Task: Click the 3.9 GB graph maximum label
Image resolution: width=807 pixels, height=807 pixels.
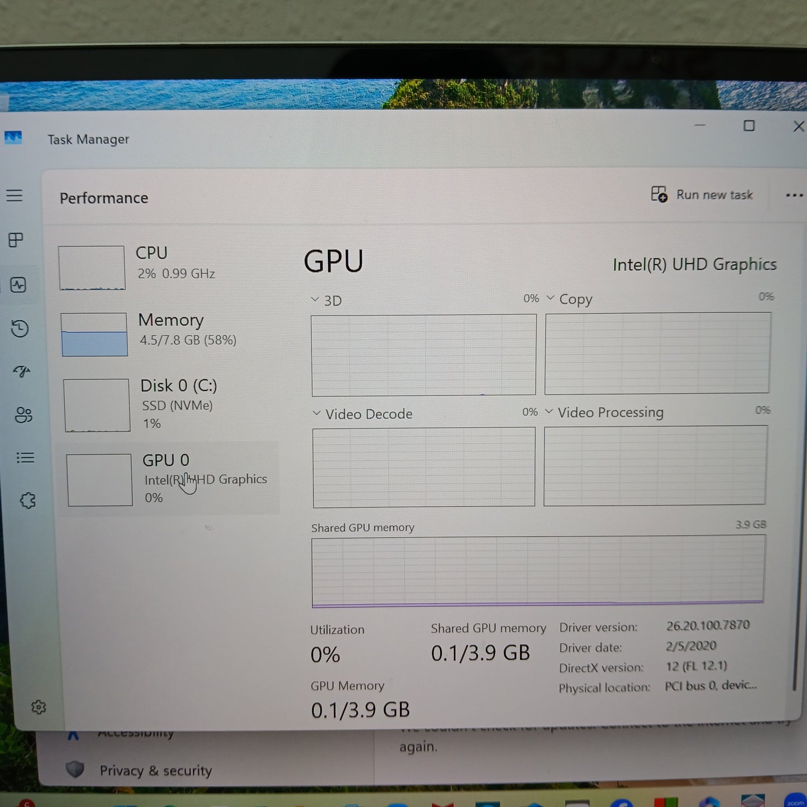Action: (x=751, y=524)
